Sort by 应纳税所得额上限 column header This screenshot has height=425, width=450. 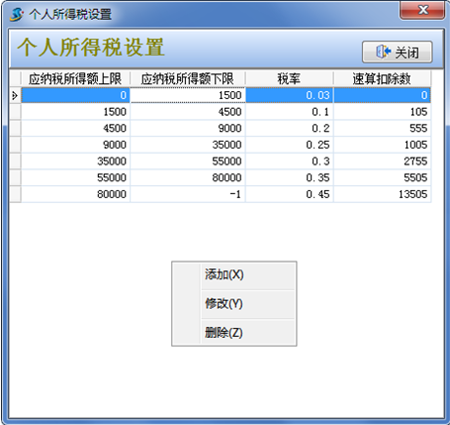click(75, 78)
